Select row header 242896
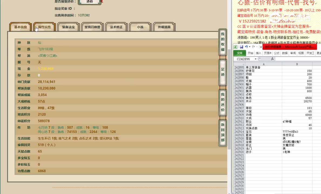 (x=239, y=71)
